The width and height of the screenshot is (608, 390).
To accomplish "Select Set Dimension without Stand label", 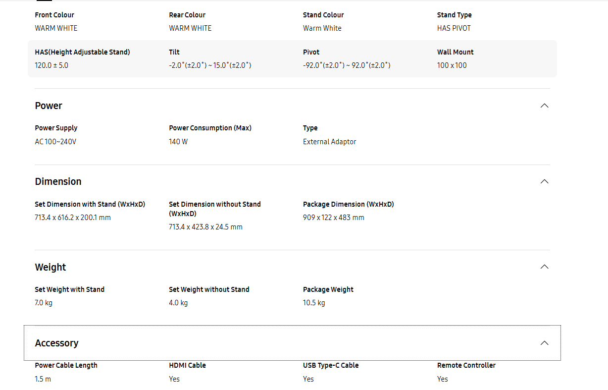I will tap(215, 209).
